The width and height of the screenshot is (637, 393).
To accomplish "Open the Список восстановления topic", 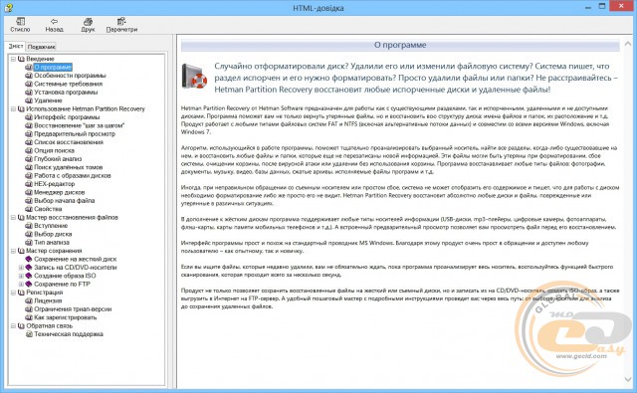I will (69, 142).
